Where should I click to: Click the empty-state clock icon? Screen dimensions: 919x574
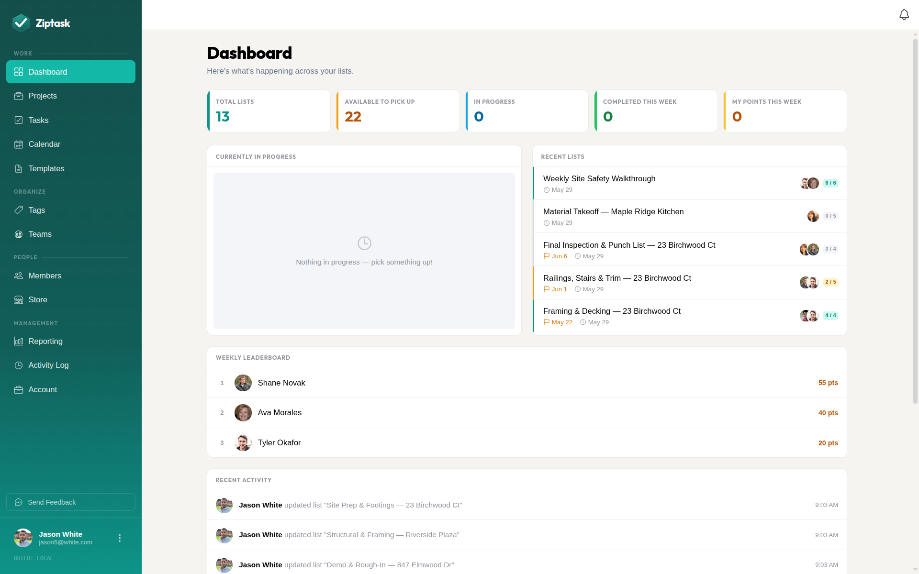coord(364,243)
